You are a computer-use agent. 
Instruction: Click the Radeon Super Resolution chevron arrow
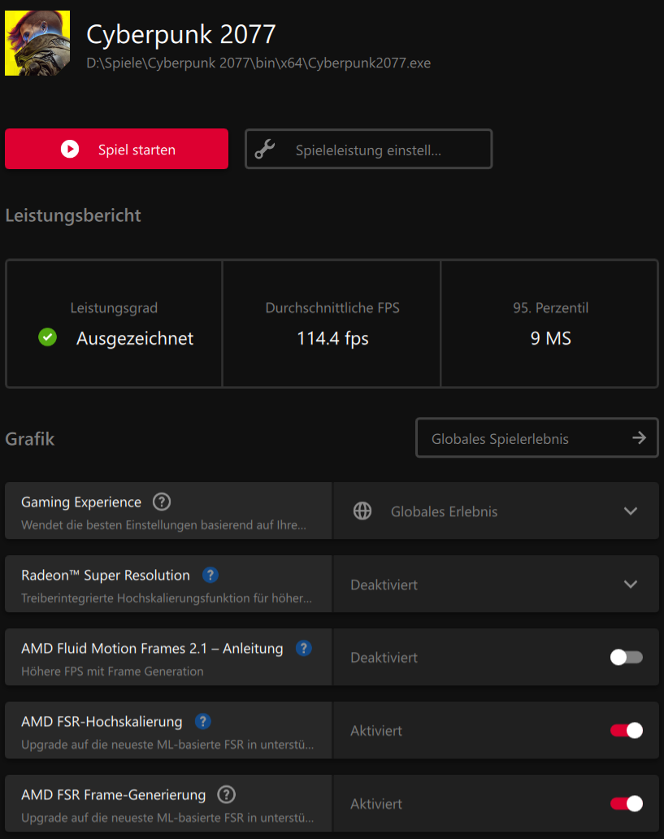tap(631, 585)
